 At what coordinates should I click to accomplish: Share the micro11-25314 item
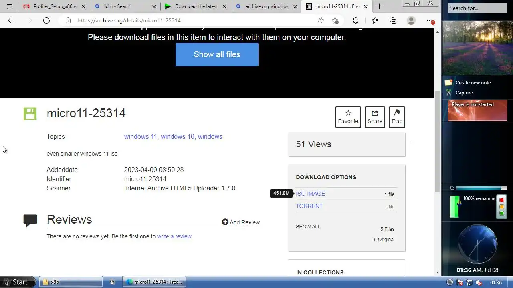pos(375,117)
